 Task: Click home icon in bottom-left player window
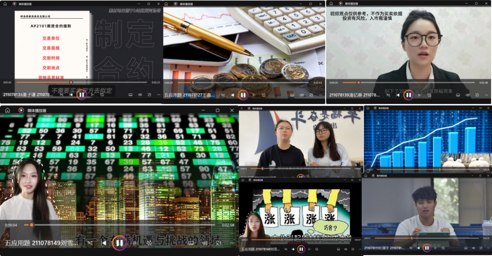[x=8, y=110]
